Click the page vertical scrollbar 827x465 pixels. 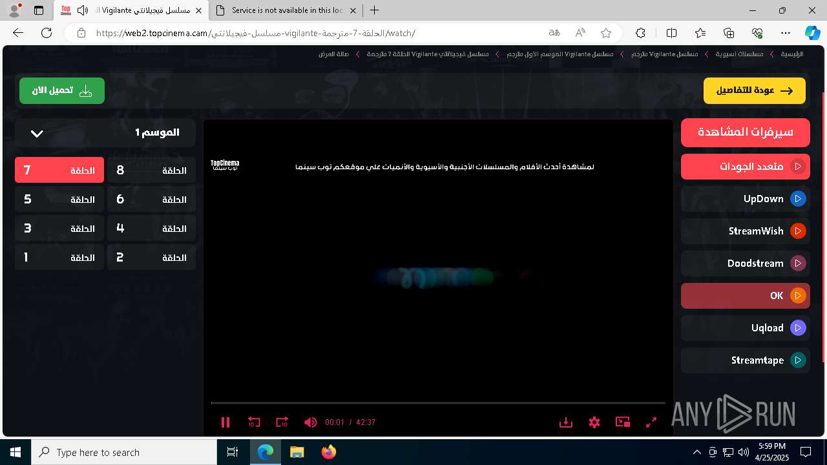(823, 226)
